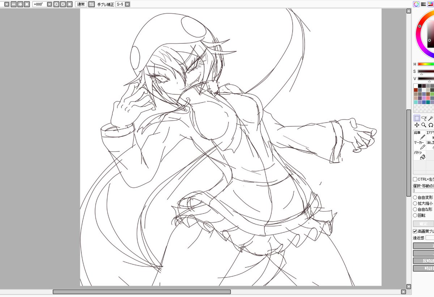Viewport: 434px width, 297px height.
Task: Rotate canvas clockwise from the top toolbar
Action: [63, 4]
